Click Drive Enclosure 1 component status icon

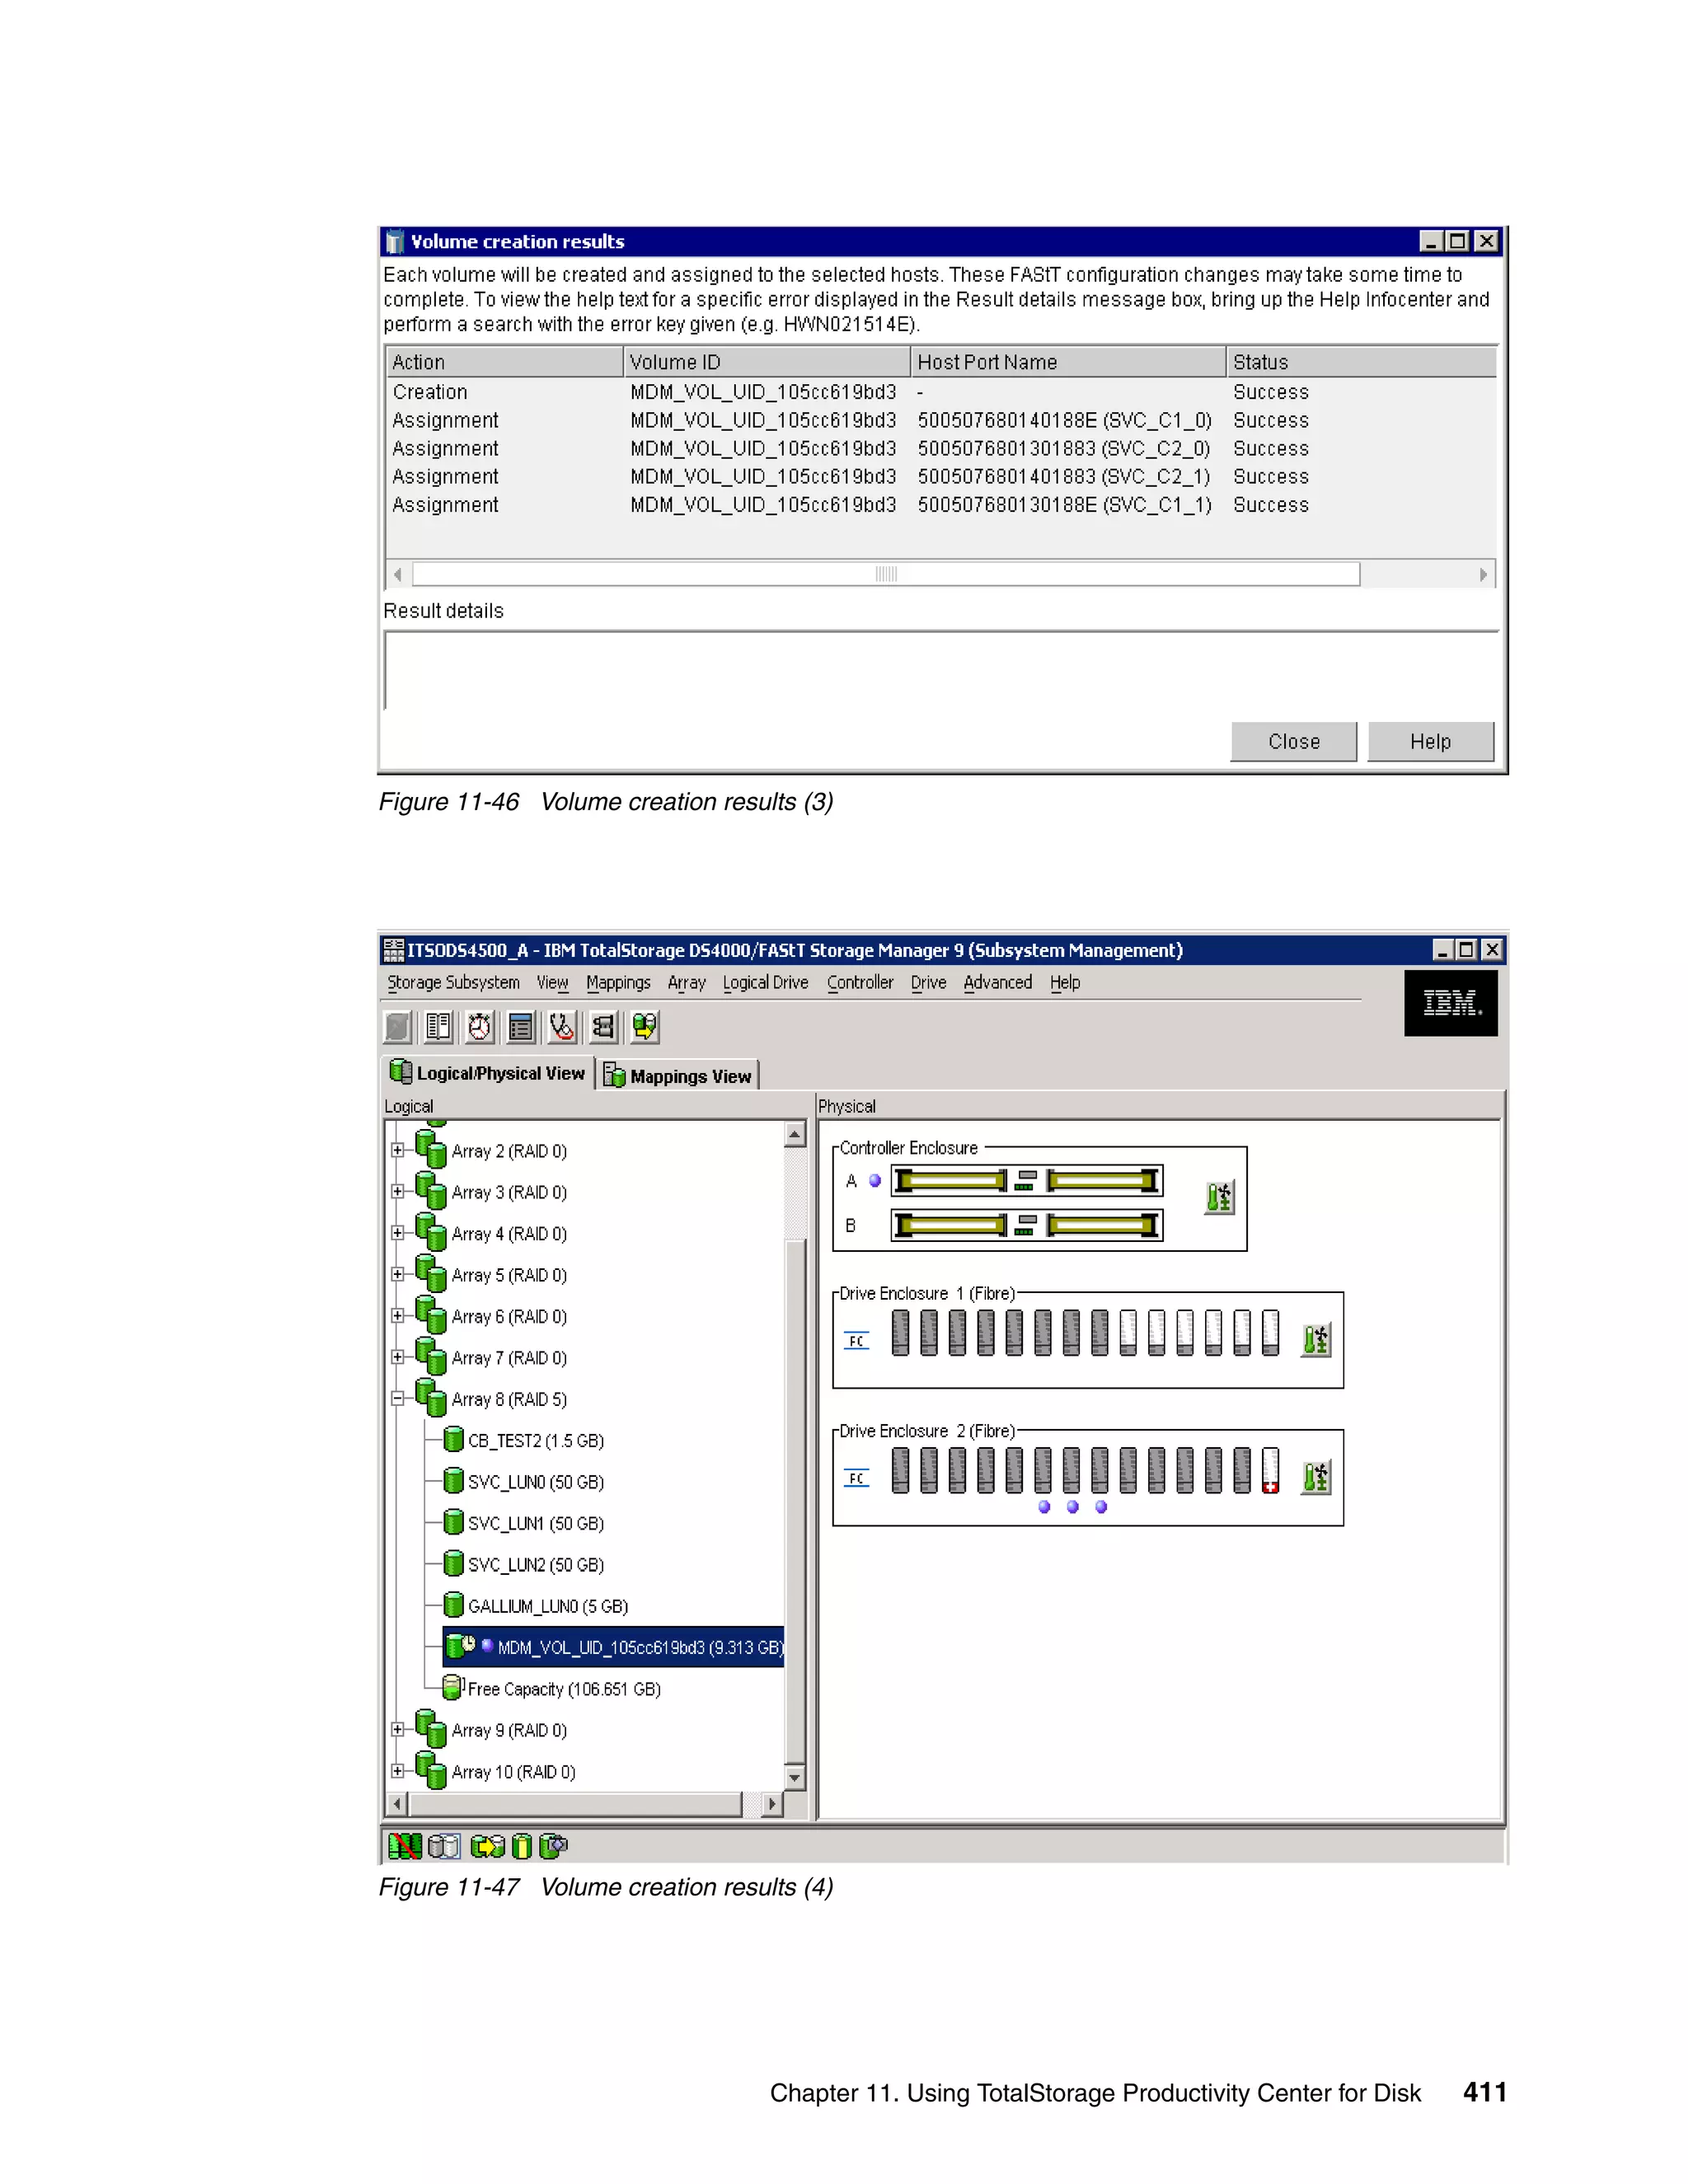[1316, 1339]
